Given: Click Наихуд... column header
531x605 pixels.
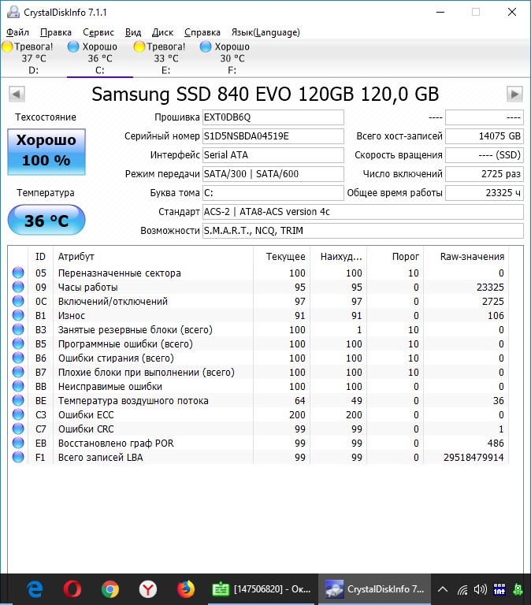Looking at the screenshot, I should (x=340, y=257).
